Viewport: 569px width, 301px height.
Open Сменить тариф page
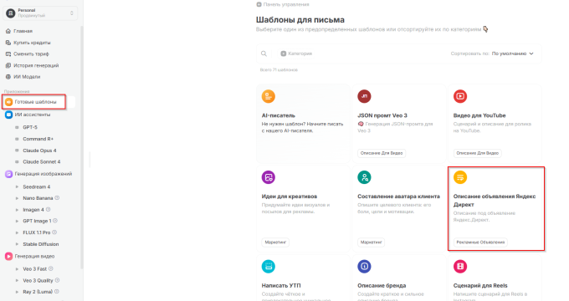pos(31,54)
